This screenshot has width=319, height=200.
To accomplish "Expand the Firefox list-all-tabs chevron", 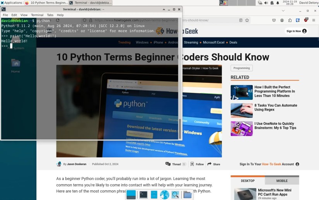I will coord(283,10).
